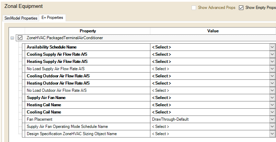The image size is (276, 142).
Task: Collapse the ZoneHVAC:PackagedTerminalAirConditioner tree node
Action: pos(12,38)
